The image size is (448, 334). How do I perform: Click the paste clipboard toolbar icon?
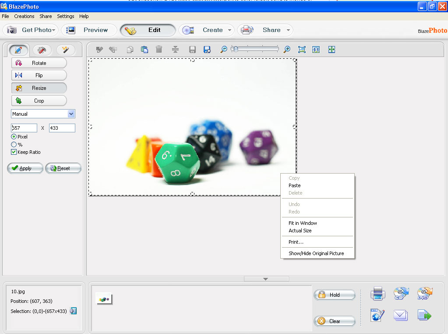click(145, 50)
